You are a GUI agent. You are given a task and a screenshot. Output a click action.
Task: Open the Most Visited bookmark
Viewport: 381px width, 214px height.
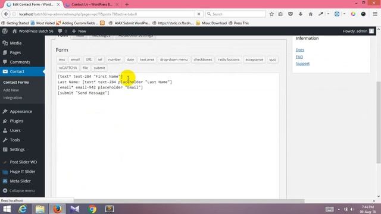pyautogui.click(x=42, y=23)
